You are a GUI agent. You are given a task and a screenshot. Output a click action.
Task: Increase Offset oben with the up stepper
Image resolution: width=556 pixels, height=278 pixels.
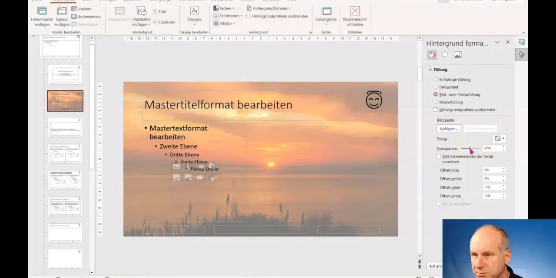pyautogui.click(x=504, y=186)
